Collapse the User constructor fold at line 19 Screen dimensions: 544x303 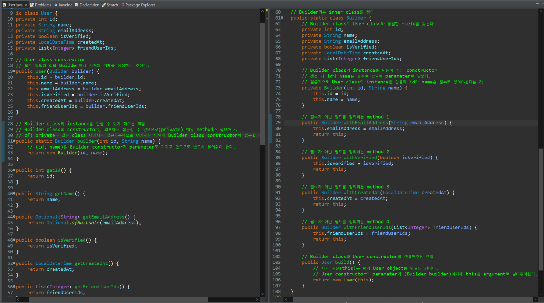(x=14, y=71)
